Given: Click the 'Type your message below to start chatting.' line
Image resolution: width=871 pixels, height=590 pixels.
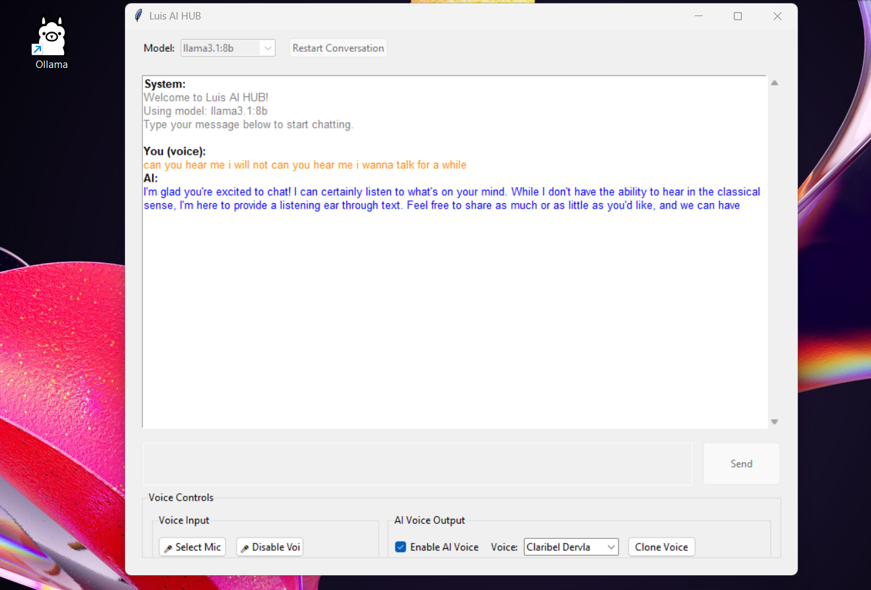Looking at the screenshot, I should [248, 124].
